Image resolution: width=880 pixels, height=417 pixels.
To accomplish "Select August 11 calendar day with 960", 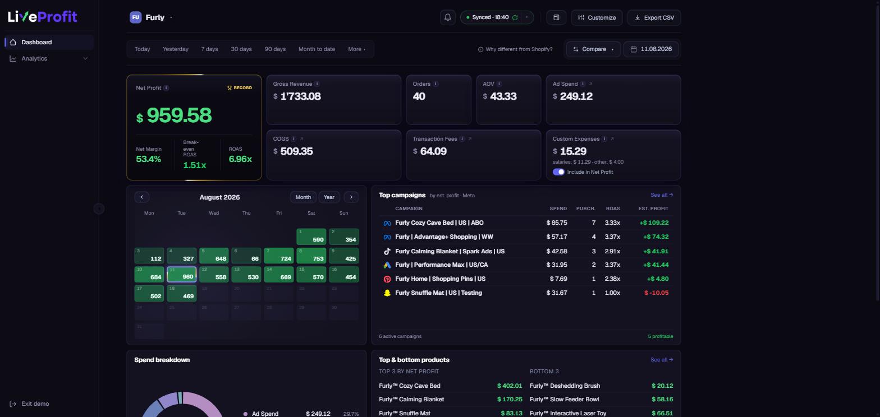I will click(182, 275).
